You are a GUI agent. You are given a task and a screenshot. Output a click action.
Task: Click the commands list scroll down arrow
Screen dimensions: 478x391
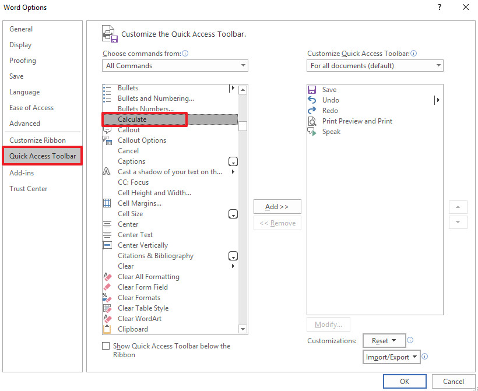click(x=242, y=329)
